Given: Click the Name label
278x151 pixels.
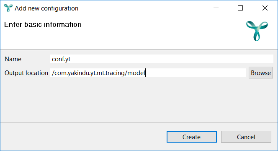Looking at the screenshot, I should tap(13, 59).
